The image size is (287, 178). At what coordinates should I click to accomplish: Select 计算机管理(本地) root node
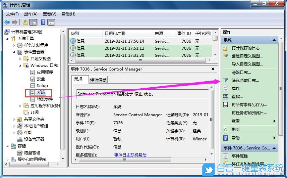[27, 32]
